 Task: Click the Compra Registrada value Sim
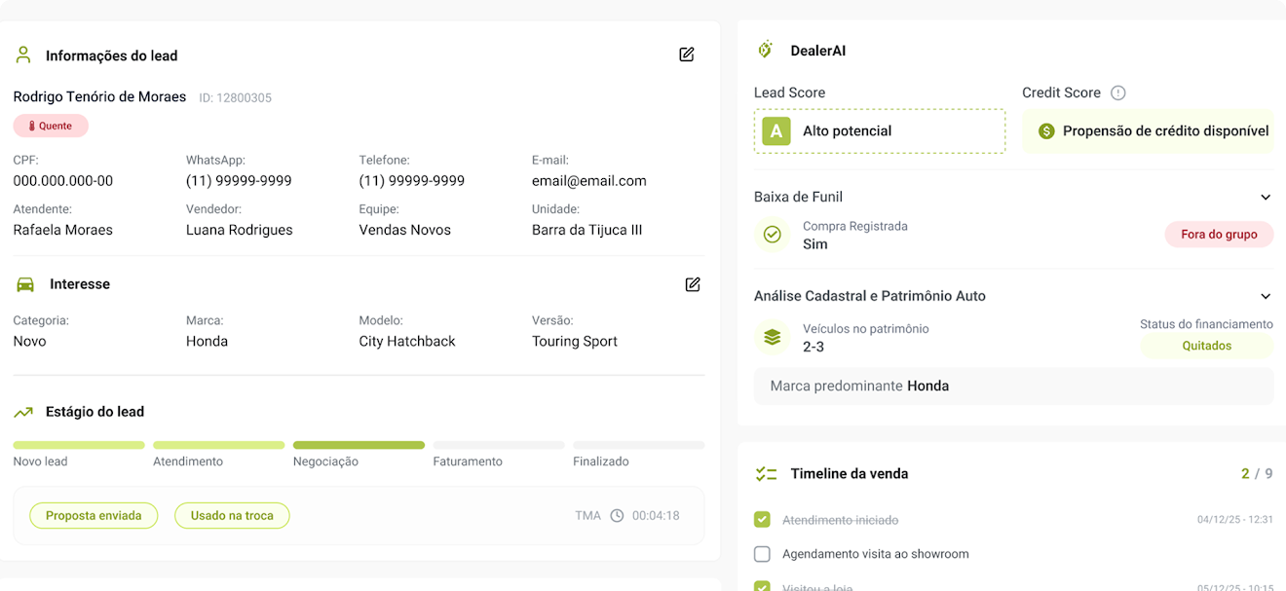point(814,244)
